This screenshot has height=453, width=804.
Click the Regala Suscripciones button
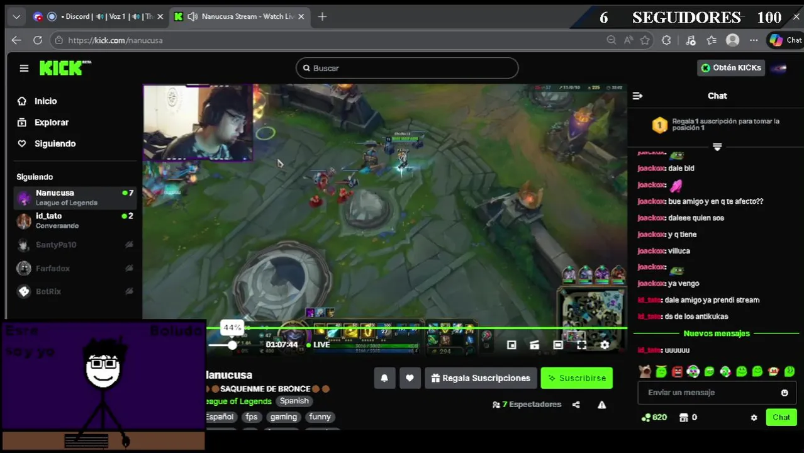[x=481, y=378]
